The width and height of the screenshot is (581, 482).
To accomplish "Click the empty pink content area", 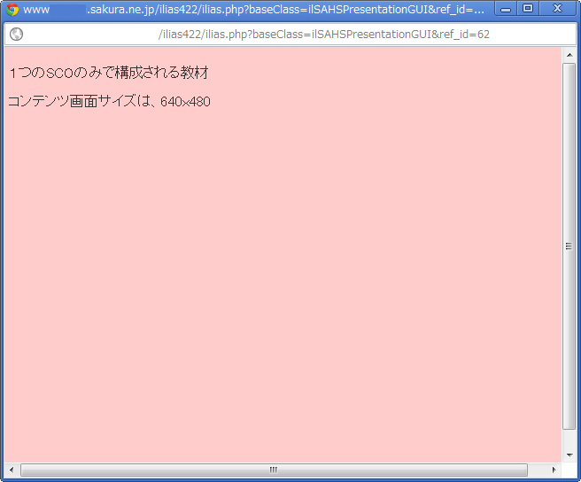I will (283, 284).
